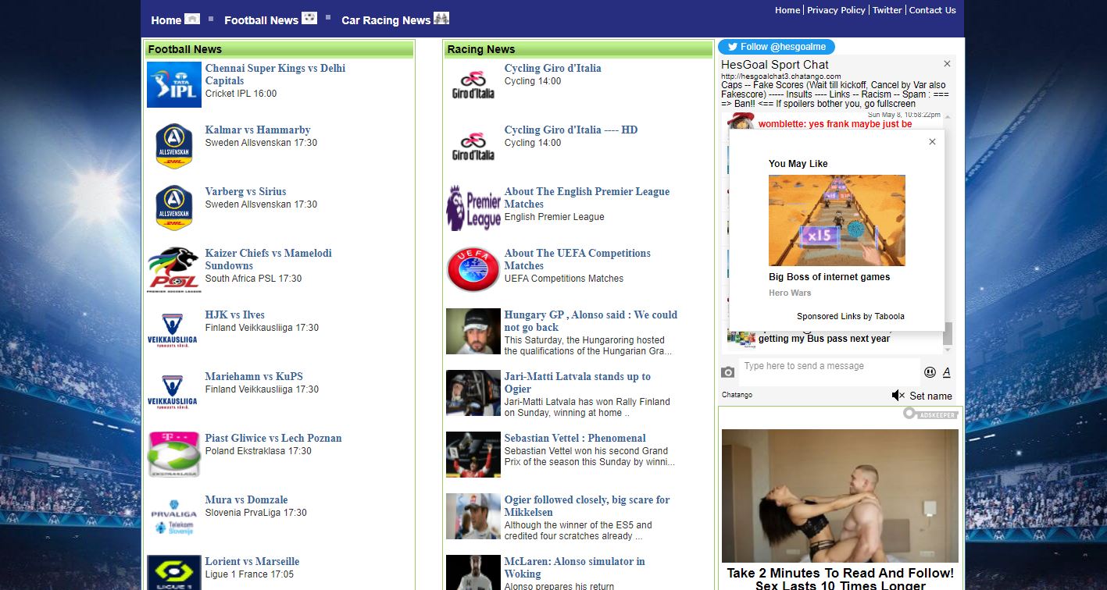Open Kalmar vs Hammarby match link
The image size is (1107, 590).
click(x=258, y=130)
